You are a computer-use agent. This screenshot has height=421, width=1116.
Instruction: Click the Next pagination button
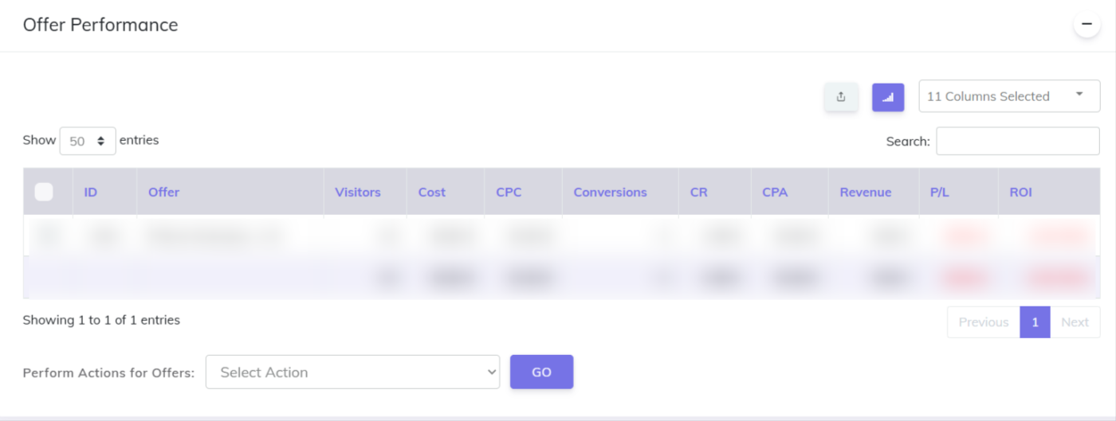[x=1075, y=322]
